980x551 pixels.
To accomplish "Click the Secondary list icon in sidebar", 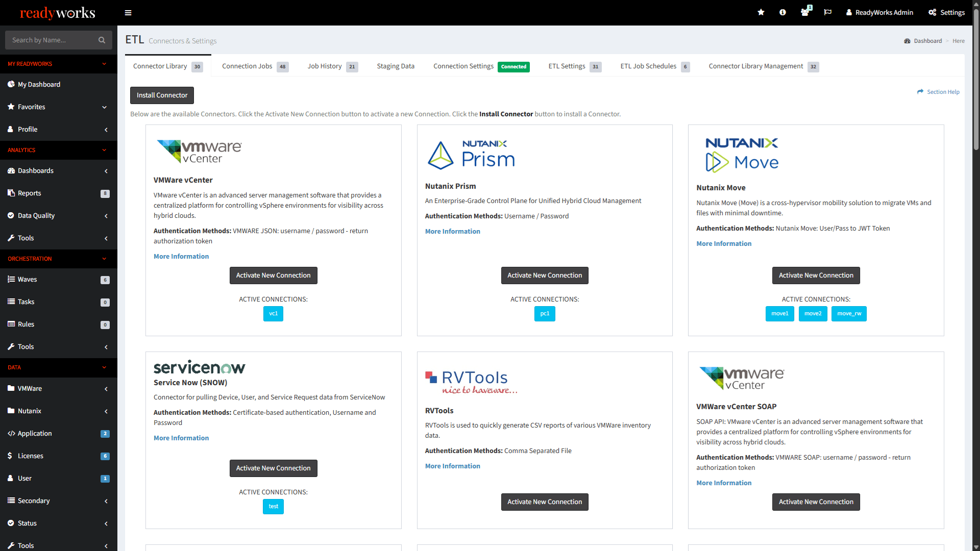I will pos(11,500).
